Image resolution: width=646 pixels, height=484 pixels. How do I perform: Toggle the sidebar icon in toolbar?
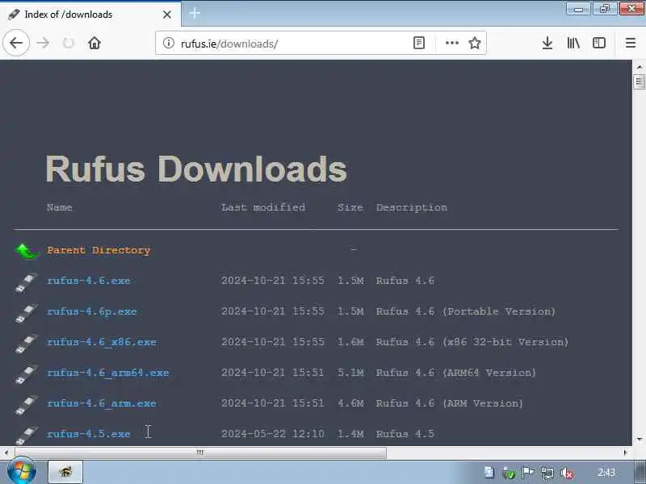(x=598, y=43)
